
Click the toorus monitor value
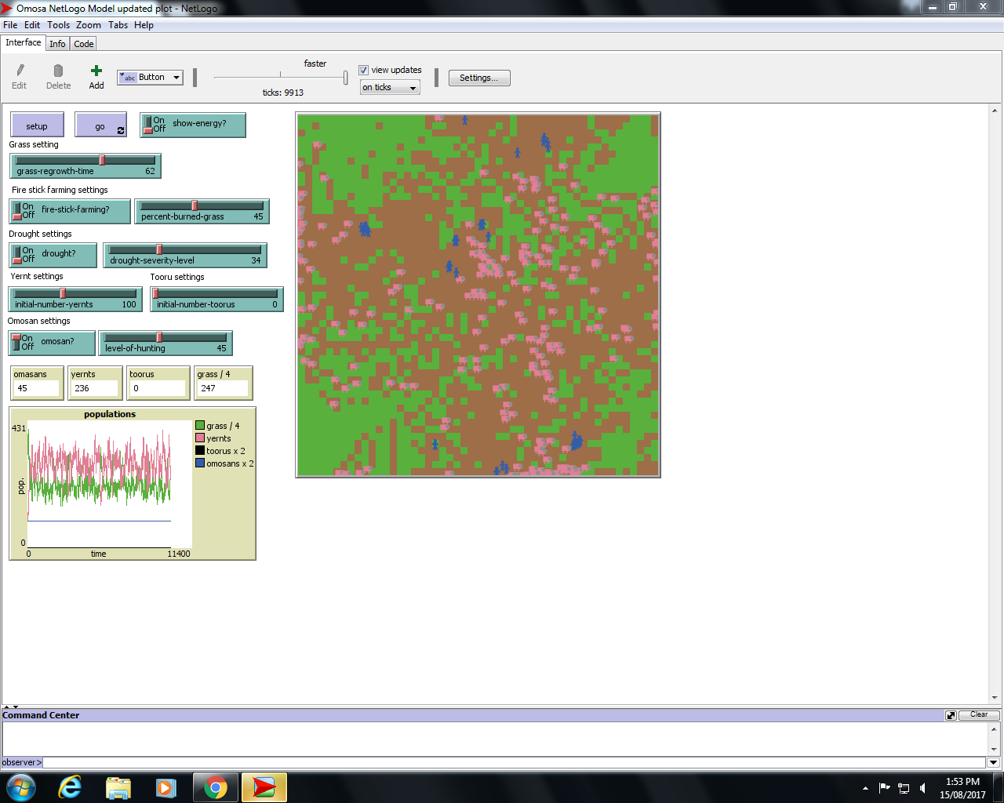(158, 388)
